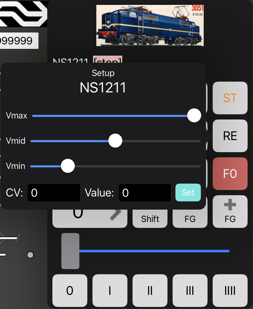Click the plus FG function group button

pyautogui.click(x=230, y=211)
